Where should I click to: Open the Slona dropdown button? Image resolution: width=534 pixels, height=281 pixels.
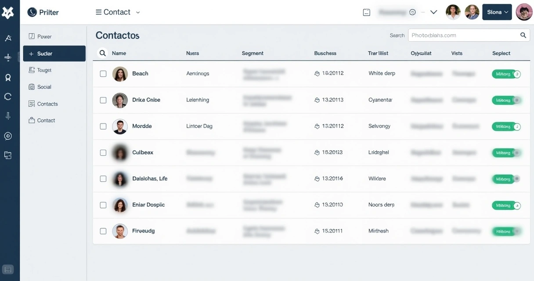pyautogui.click(x=497, y=12)
